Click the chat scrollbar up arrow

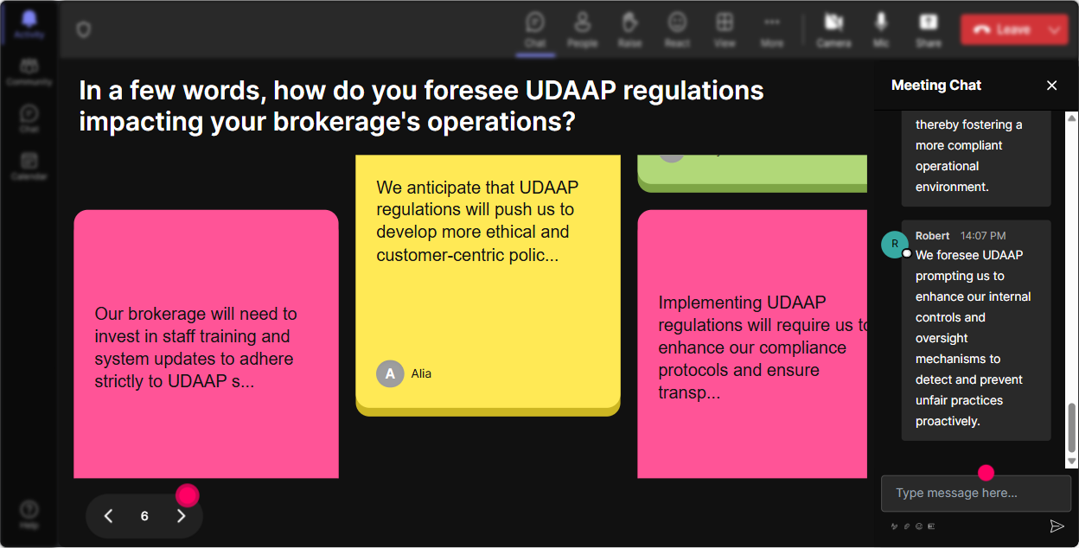[1072, 118]
